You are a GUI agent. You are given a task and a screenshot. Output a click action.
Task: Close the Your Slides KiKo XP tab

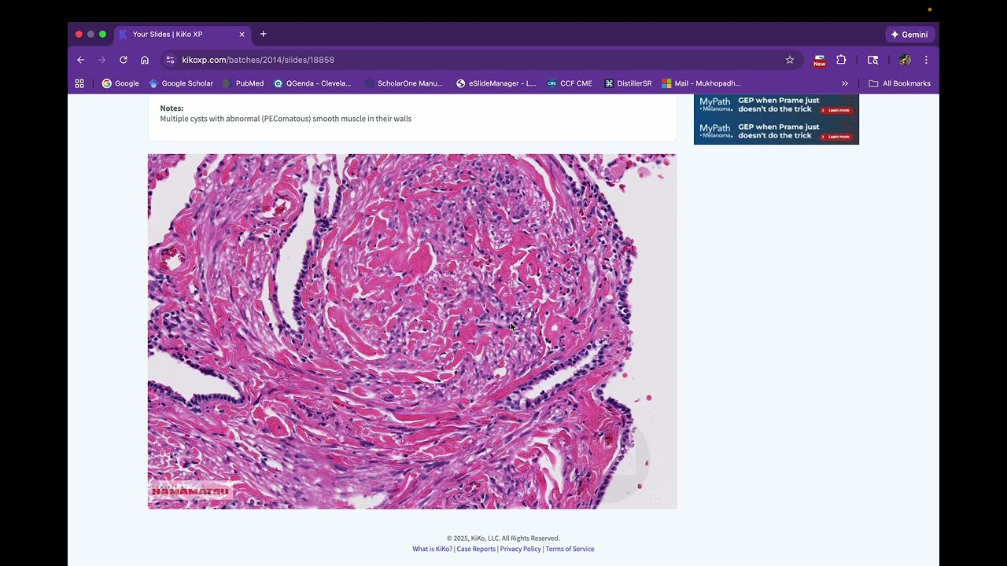click(242, 35)
